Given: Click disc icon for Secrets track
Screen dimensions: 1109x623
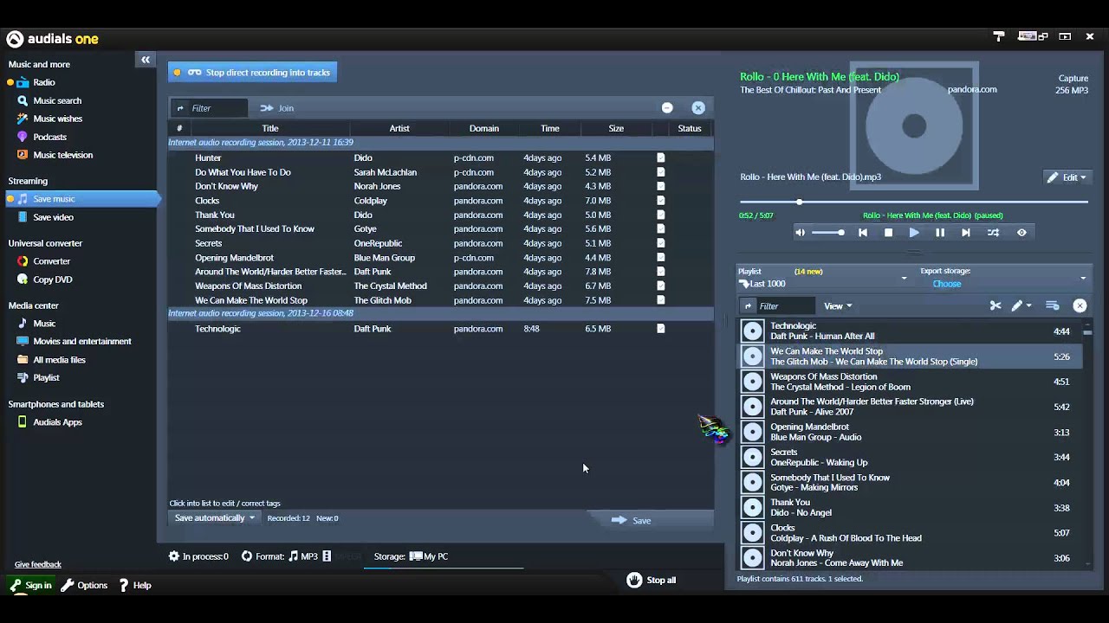Looking at the screenshot, I should (x=753, y=457).
